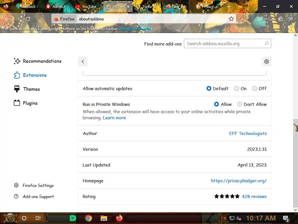This screenshot has height=224, width=298.
Task: Open a new tab with the plus button
Action: [228, 6]
